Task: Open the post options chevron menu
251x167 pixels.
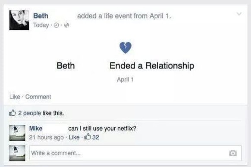Action: pyautogui.click(x=239, y=14)
